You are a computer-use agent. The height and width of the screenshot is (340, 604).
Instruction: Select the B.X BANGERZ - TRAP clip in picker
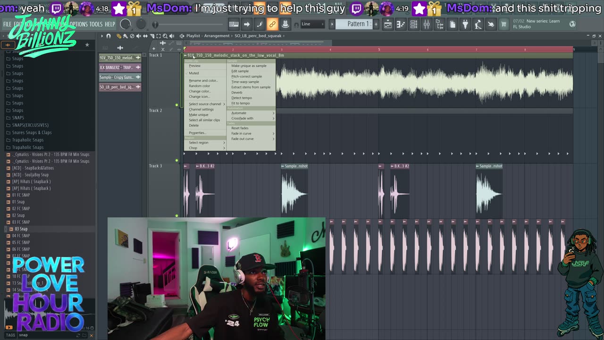120,68
